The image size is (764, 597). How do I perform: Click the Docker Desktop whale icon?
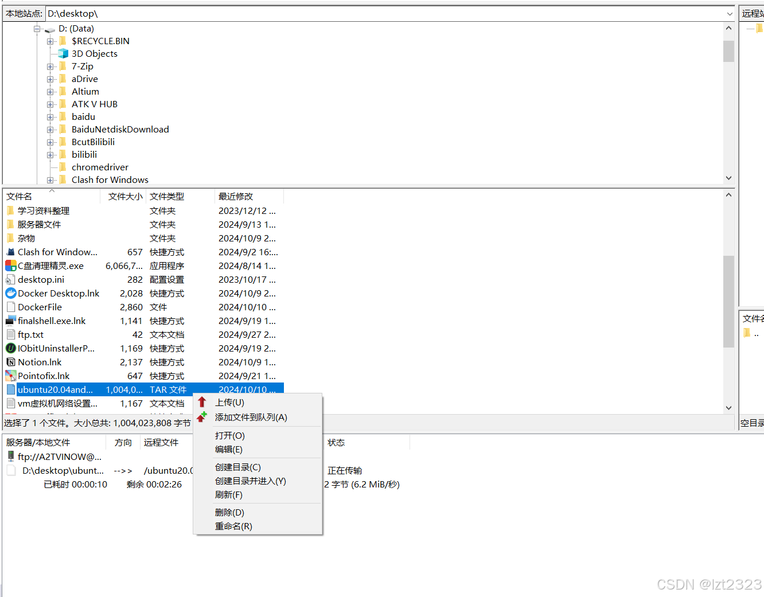(x=11, y=293)
